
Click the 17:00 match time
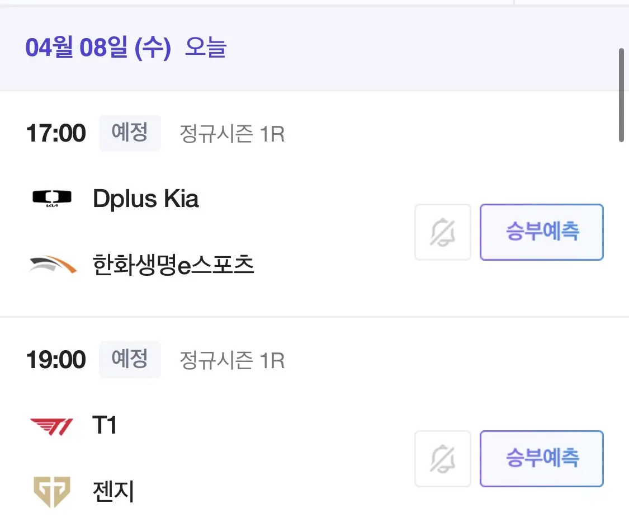pyautogui.click(x=56, y=134)
